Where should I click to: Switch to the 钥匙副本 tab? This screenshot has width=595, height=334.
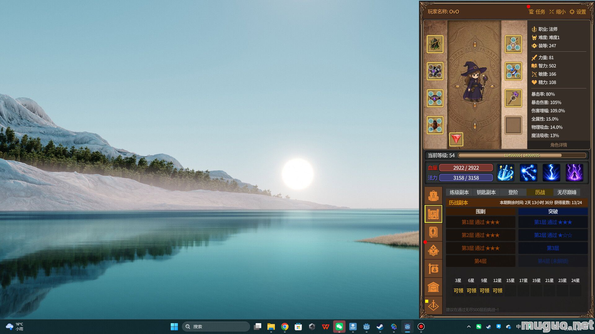(x=486, y=192)
